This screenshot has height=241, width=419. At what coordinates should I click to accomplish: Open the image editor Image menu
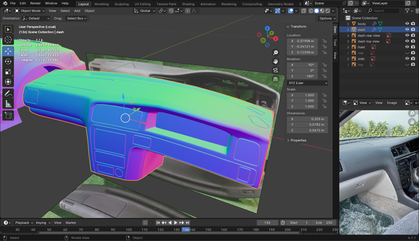coord(392,103)
